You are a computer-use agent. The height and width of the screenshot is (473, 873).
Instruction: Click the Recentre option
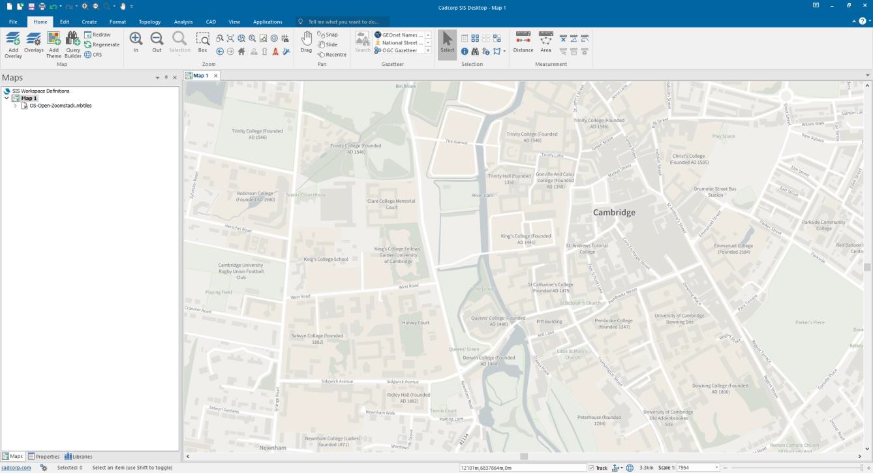[332, 55]
